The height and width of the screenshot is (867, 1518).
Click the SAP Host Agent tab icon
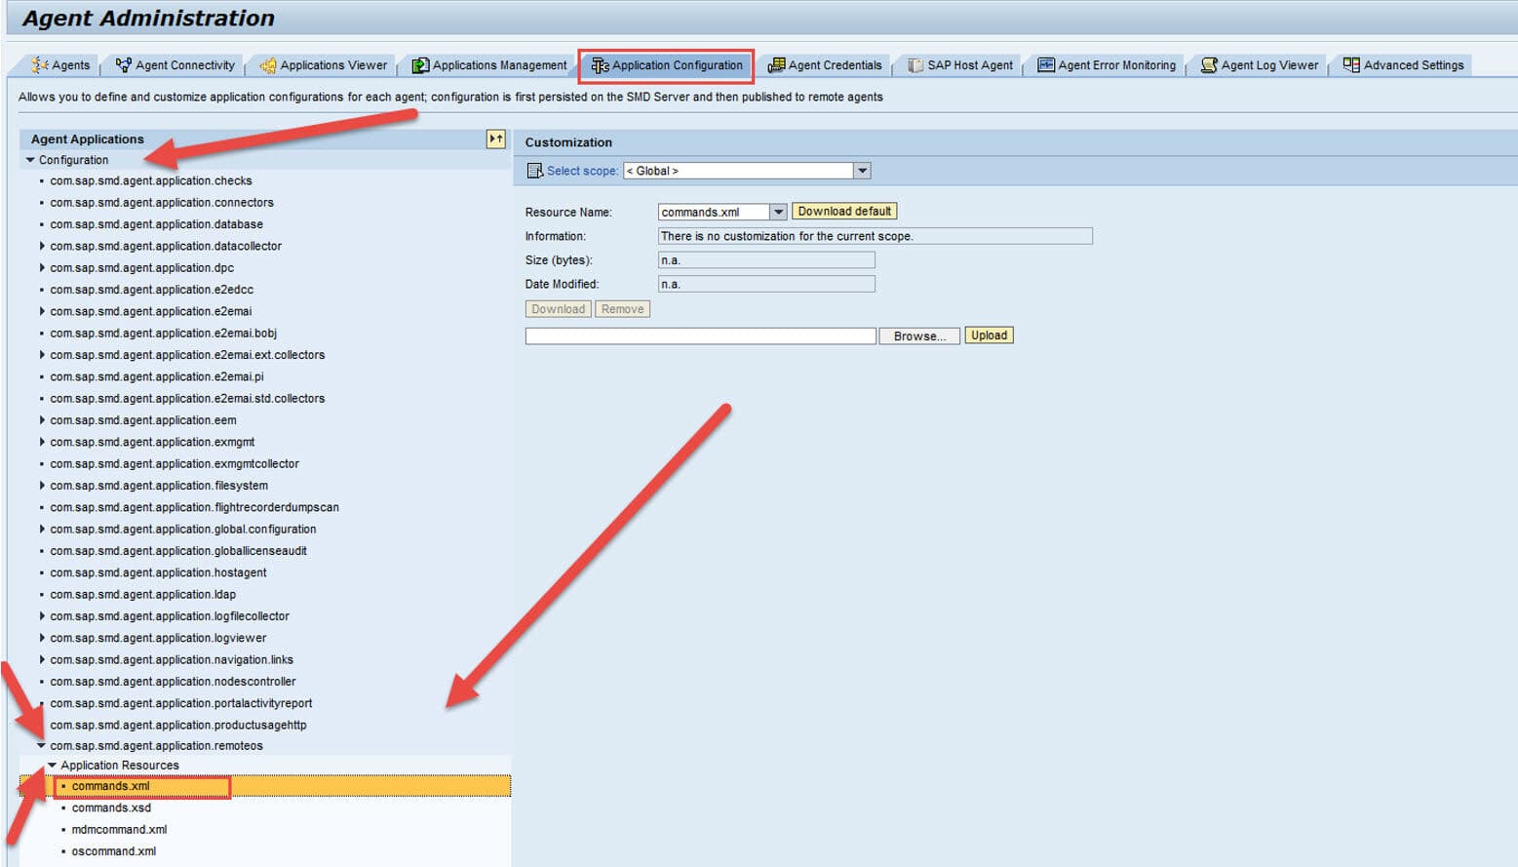(x=915, y=65)
